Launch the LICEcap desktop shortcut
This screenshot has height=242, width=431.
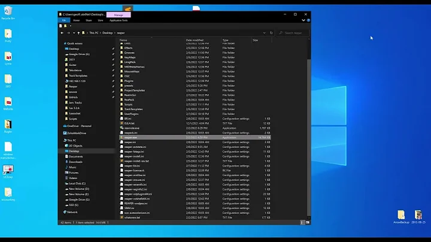pyautogui.click(x=8, y=171)
